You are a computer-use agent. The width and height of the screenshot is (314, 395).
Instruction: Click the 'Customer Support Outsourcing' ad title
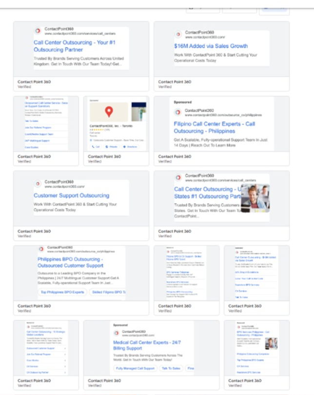71,196
